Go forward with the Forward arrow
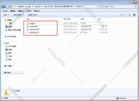 pos(7,7)
